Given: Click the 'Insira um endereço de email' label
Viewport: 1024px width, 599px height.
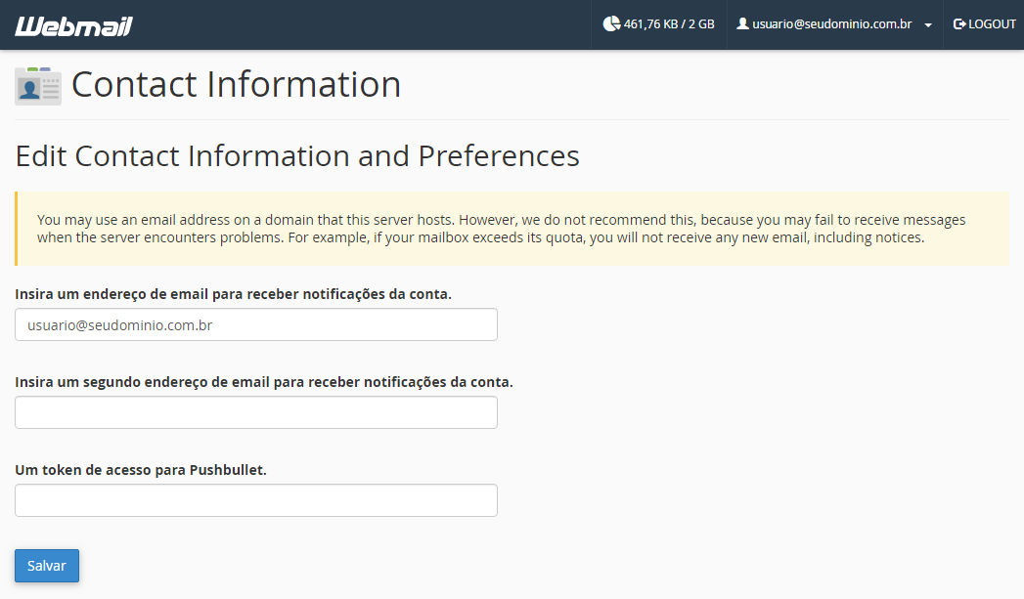Looking at the screenshot, I should (233, 294).
